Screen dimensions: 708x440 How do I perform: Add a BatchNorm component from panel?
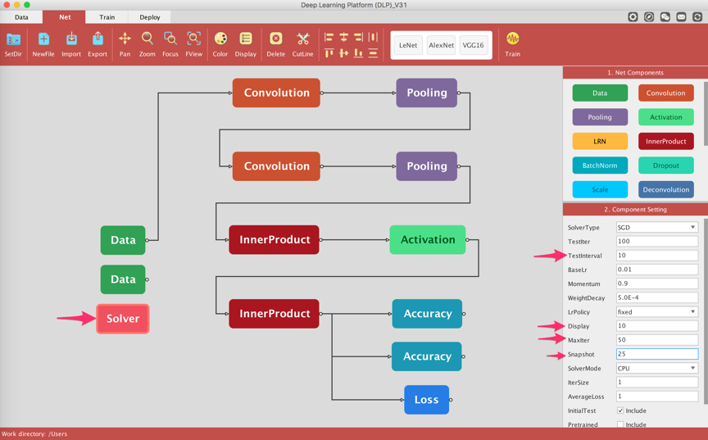point(600,166)
